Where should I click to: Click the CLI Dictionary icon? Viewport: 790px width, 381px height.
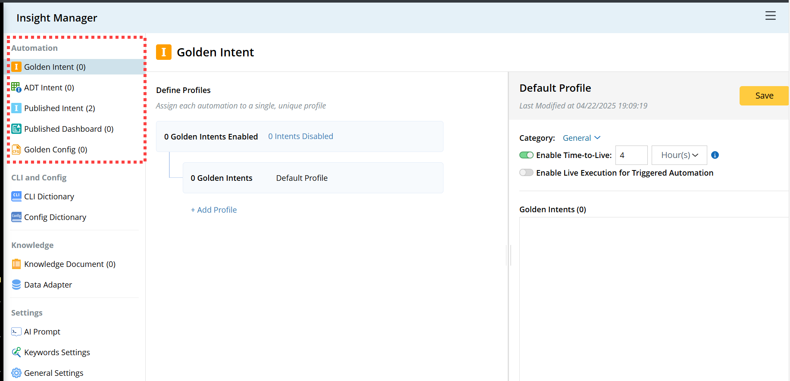(x=16, y=196)
